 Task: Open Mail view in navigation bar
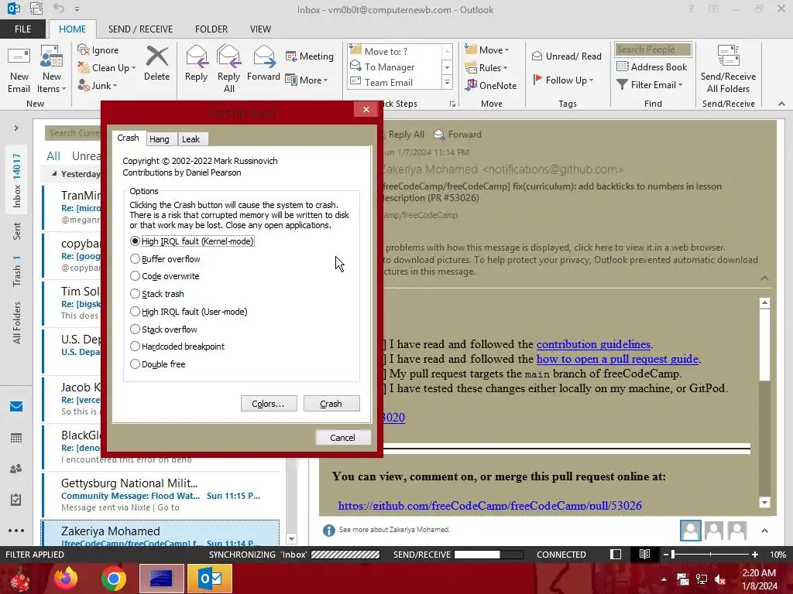click(16, 406)
